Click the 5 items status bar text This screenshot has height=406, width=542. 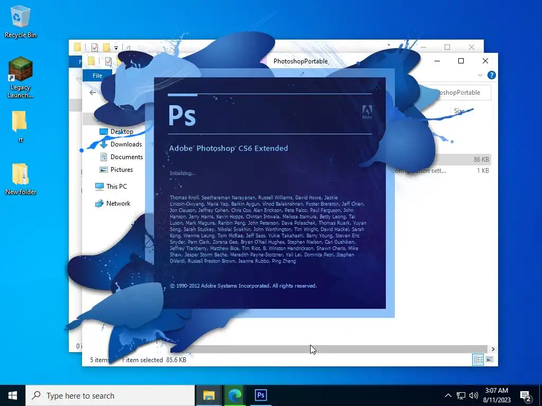[x=100, y=360]
